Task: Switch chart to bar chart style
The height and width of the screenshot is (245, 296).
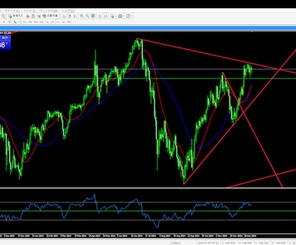Action: tap(64, 16)
